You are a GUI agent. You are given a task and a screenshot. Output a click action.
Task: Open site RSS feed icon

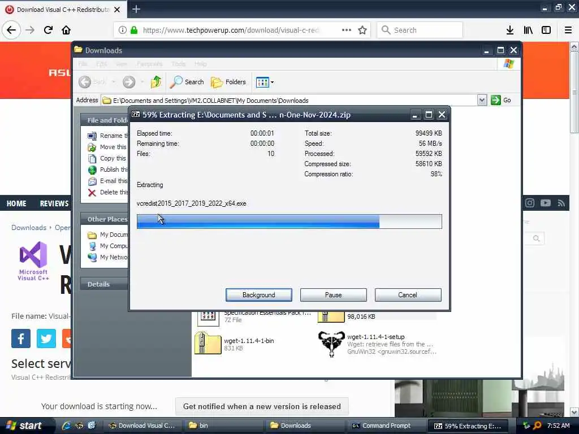pos(561,203)
